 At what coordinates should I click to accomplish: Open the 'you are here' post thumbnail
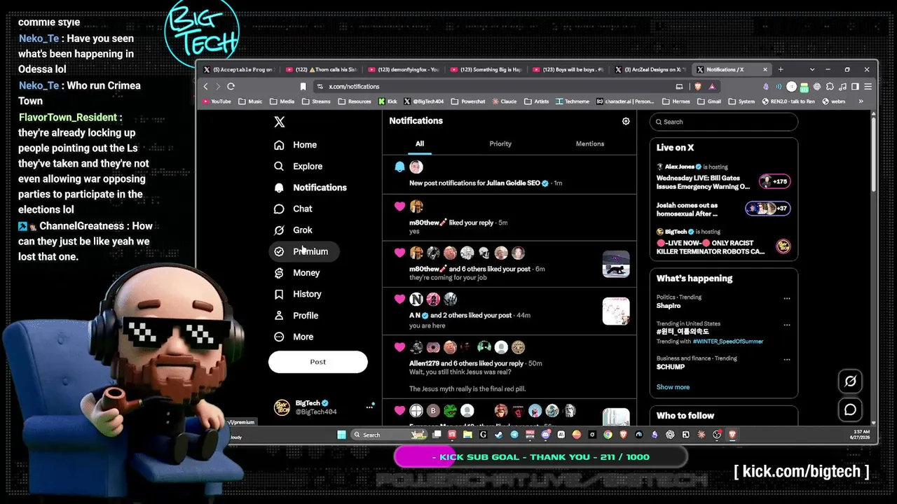click(x=616, y=311)
